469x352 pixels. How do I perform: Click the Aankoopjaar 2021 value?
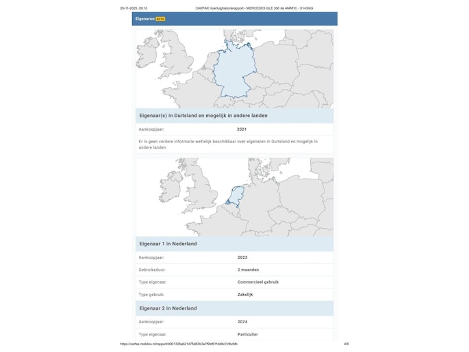(242, 129)
